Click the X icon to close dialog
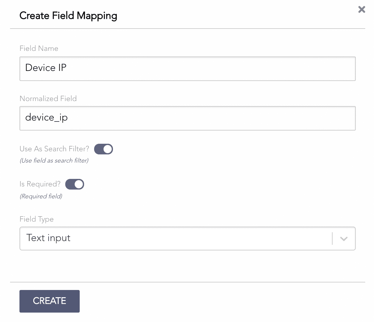Image resolution: width=374 pixels, height=322 pixels. pyautogui.click(x=361, y=9)
